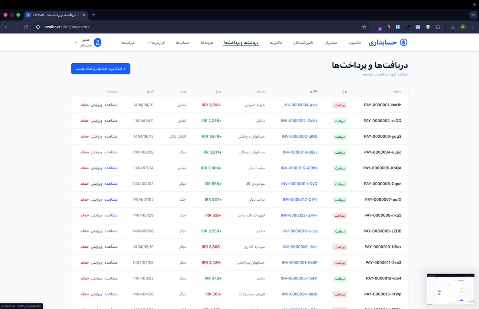479x309 pixels.
Task: Click the user avatar icon beside مدیر سیستم
Action: pos(97,43)
